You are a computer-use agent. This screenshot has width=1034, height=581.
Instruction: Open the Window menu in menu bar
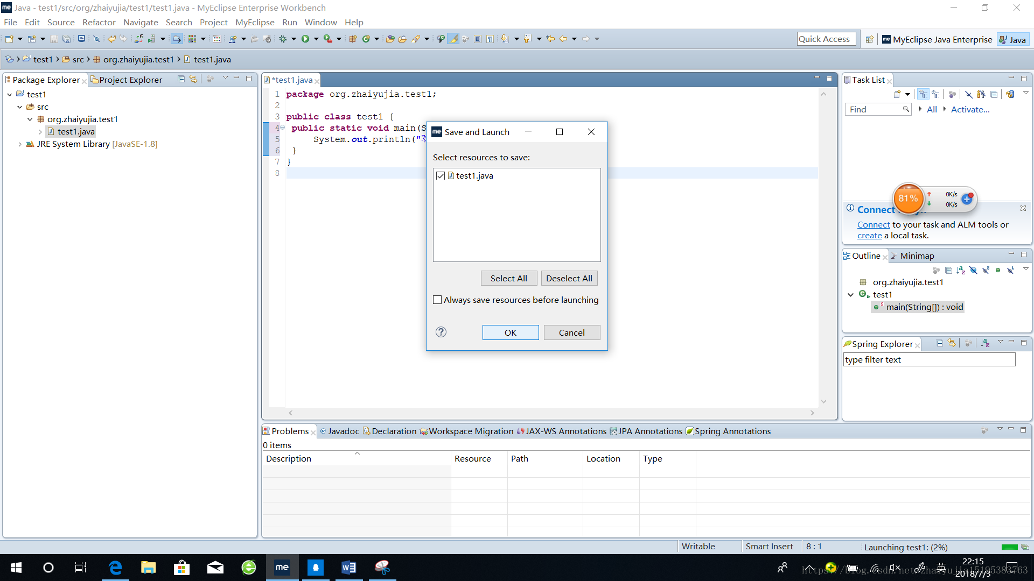click(x=321, y=22)
